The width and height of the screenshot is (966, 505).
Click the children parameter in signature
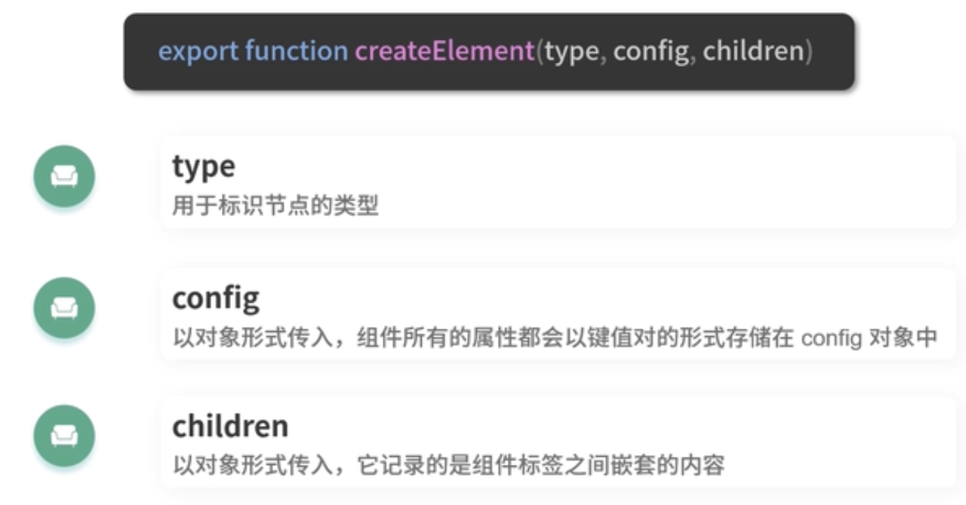pos(752,51)
